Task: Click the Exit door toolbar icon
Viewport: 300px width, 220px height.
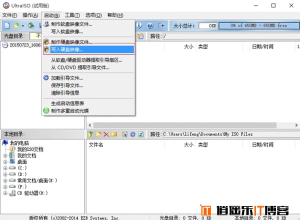Action: 161,25
